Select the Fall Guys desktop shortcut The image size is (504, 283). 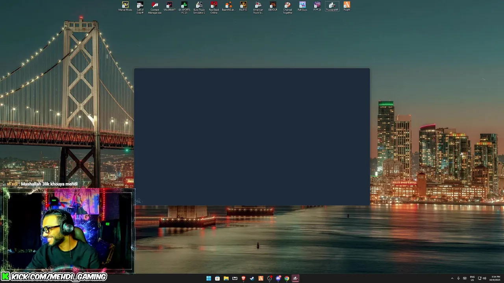pyautogui.click(x=302, y=7)
